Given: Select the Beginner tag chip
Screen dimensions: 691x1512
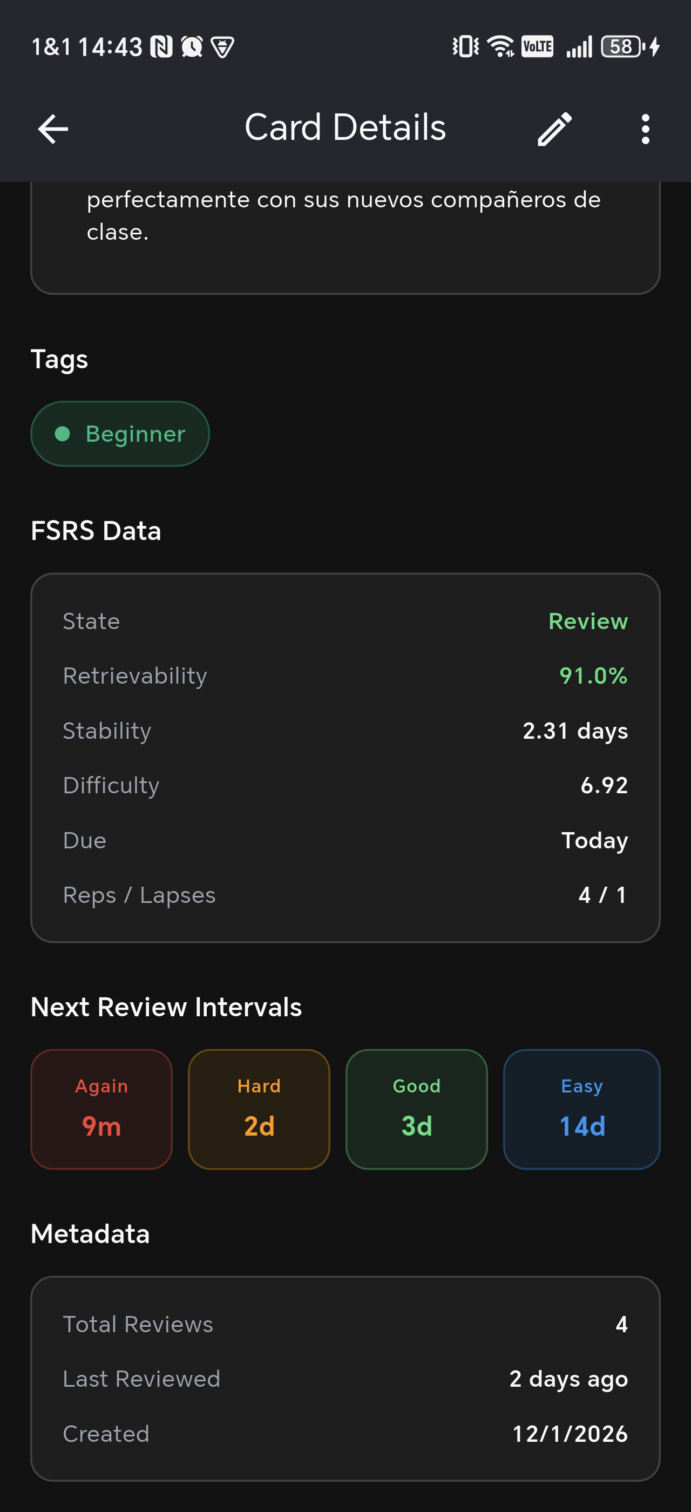Looking at the screenshot, I should click(120, 434).
